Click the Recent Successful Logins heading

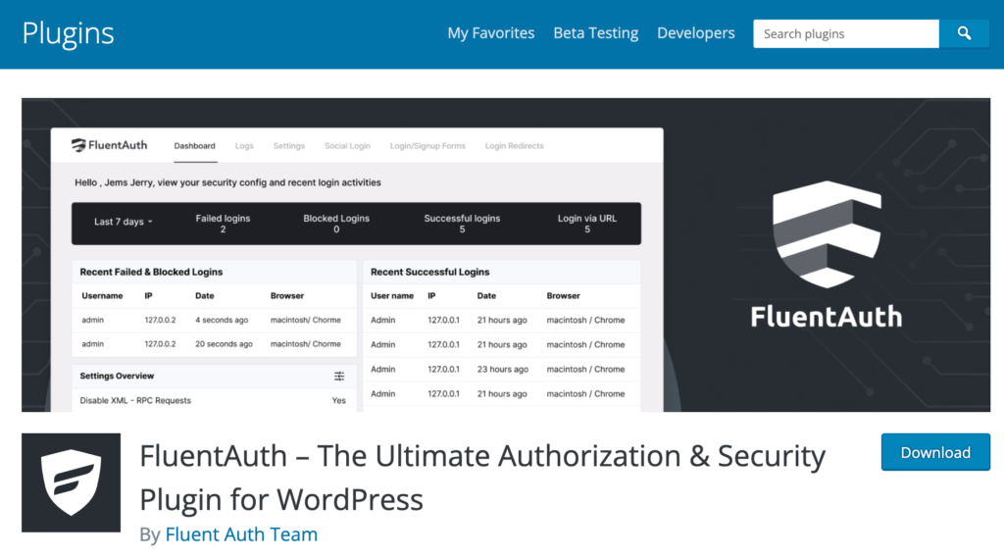pyautogui.click(x=429, y=273)
